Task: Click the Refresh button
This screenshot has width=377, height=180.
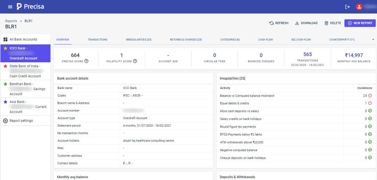Action: (x=279, y=23)
